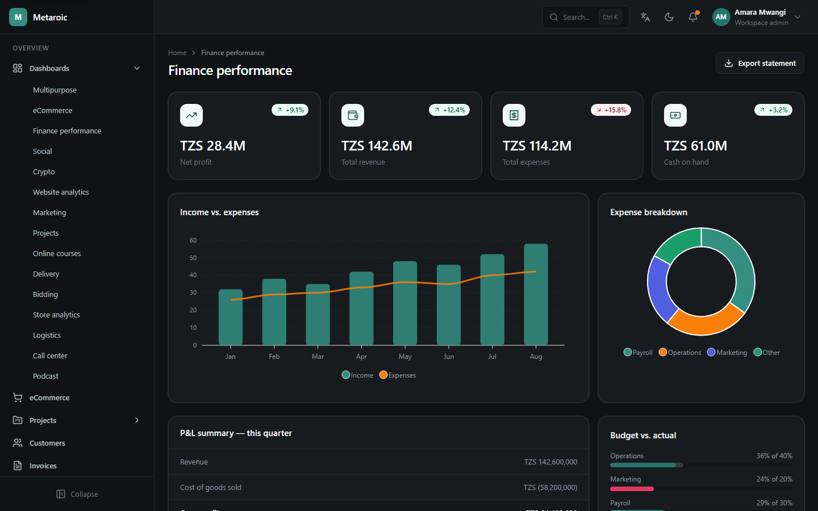Click the download icon in Export statement
The width and height of the screenshot is (818, 511).
pos(729,63)
